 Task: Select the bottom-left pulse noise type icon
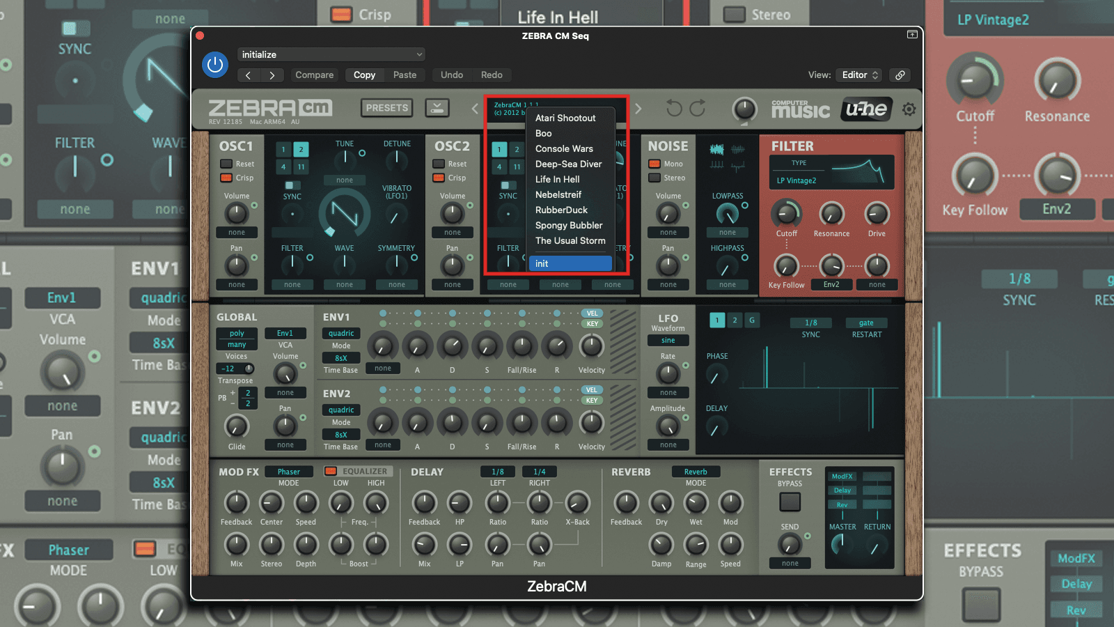pyautogui.click(x=716, y=165)
